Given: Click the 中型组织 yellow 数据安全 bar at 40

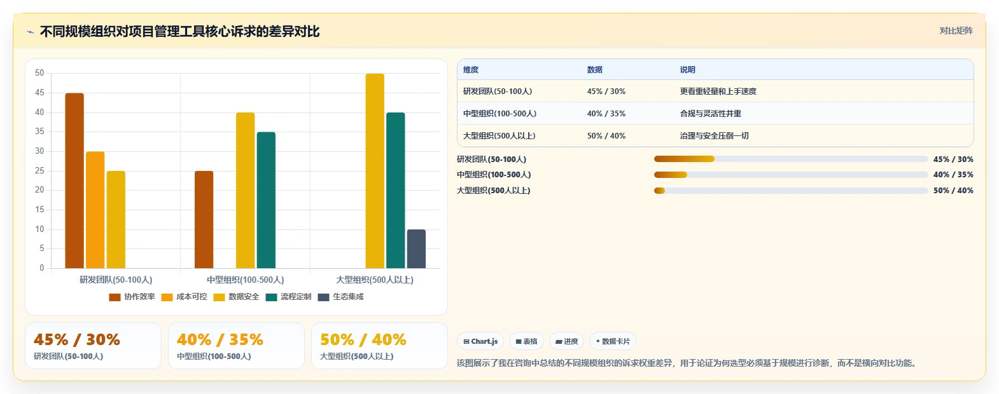Looking at the screenshot, I should coord(246,190).
